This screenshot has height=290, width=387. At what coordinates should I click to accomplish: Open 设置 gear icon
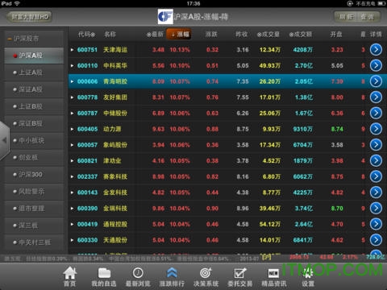point(308,273)
